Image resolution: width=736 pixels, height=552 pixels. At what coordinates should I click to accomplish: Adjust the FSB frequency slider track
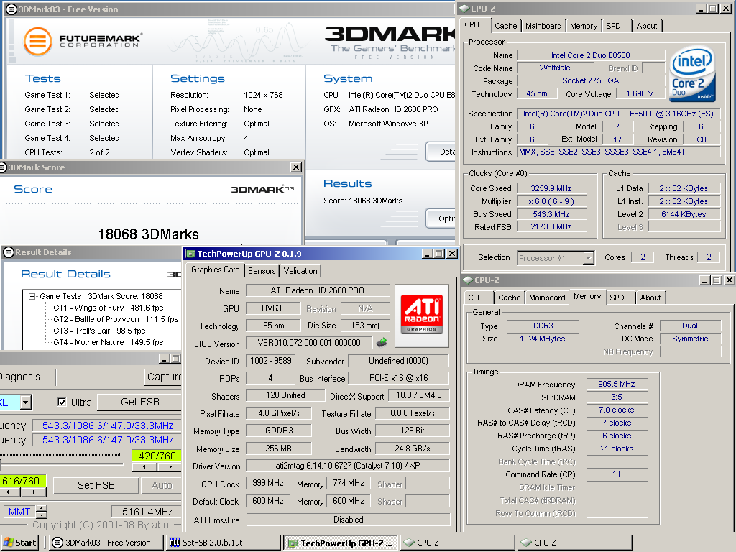coord(61,464)
